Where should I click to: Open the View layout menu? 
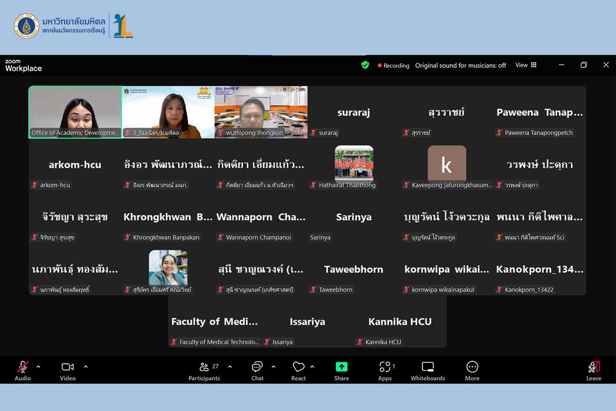[526, 65]
